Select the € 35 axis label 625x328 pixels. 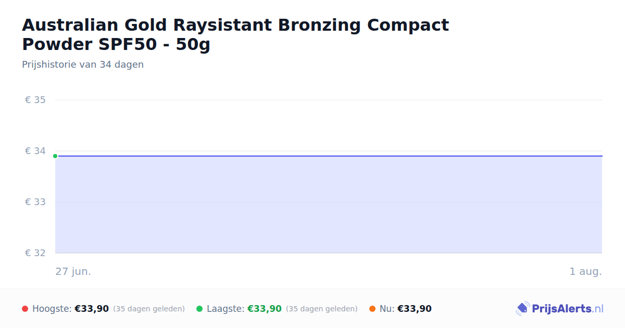coord(35,100)
